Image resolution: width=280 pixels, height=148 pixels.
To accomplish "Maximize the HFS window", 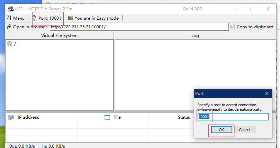I will [x=252, y=9].
